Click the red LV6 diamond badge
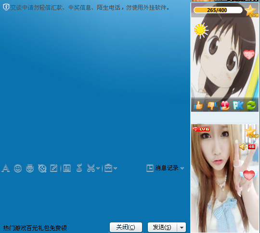 [201, 129]
